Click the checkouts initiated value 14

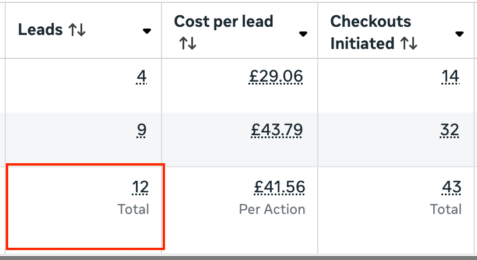(450, 76)
